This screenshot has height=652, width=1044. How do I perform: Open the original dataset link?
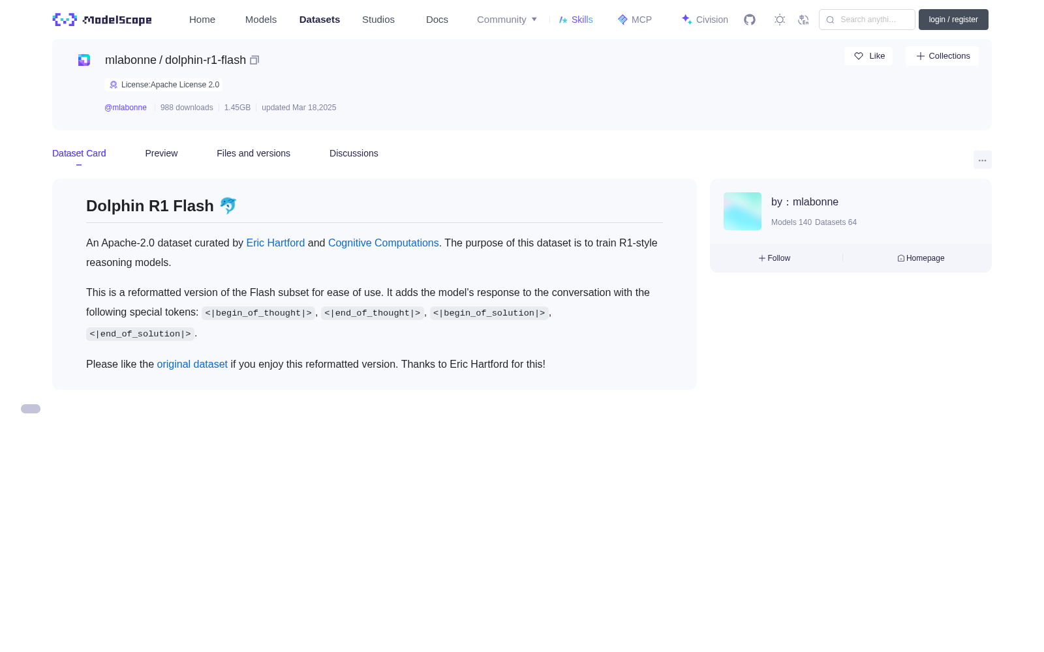pyautogui.click(x=192, y=364)
